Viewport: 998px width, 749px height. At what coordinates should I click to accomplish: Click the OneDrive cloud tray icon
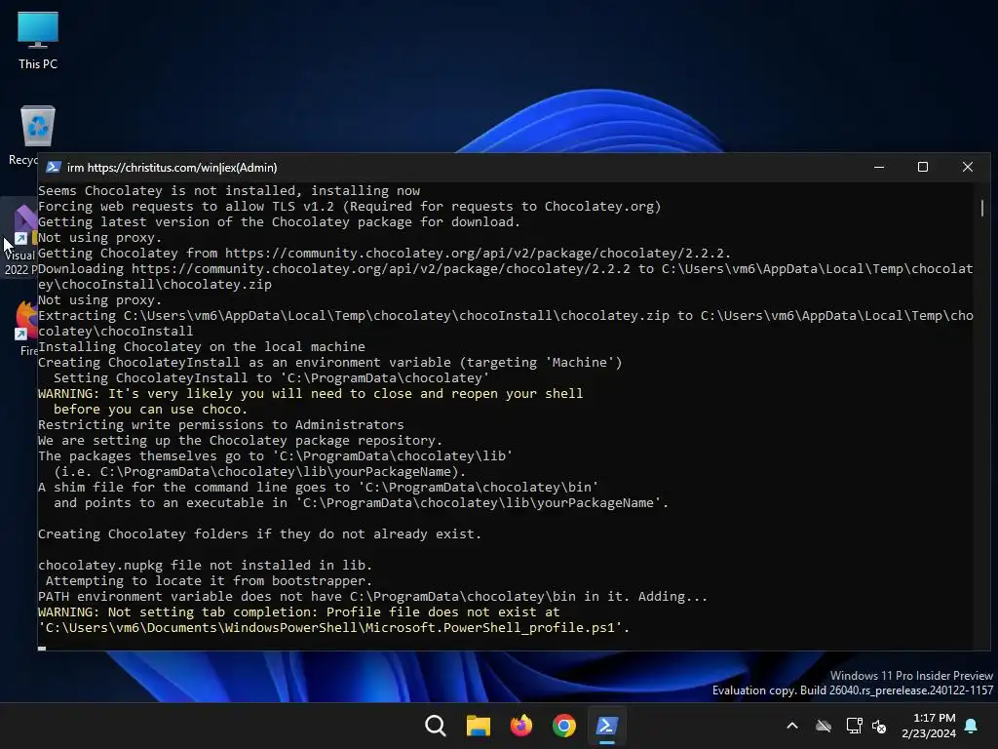click(x=824, y=726)
